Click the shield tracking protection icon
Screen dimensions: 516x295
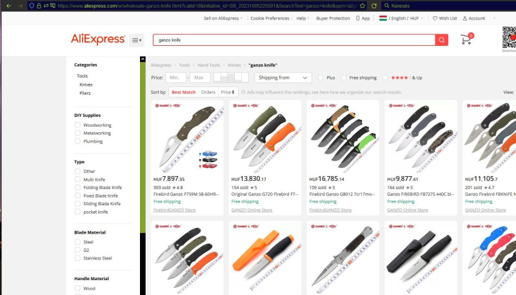point(32,6)
